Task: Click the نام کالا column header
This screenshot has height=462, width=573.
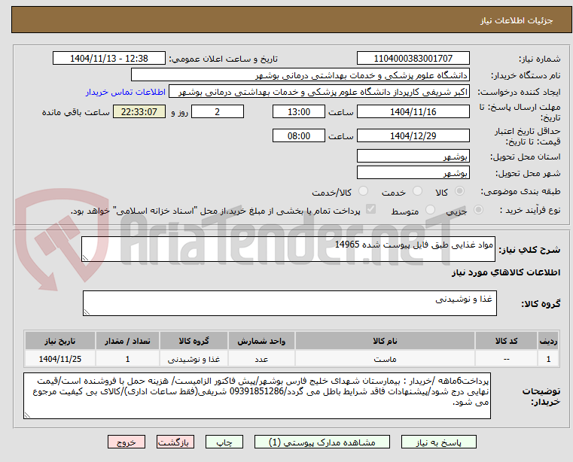Action: (385, 341)
